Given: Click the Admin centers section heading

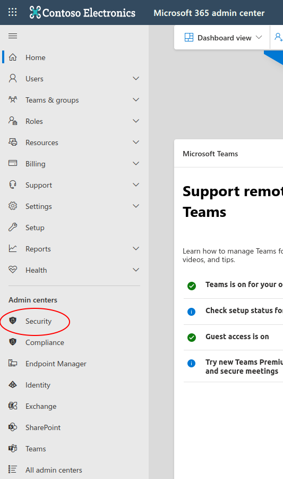Looking at the screenshot, I should coord(33,300).
